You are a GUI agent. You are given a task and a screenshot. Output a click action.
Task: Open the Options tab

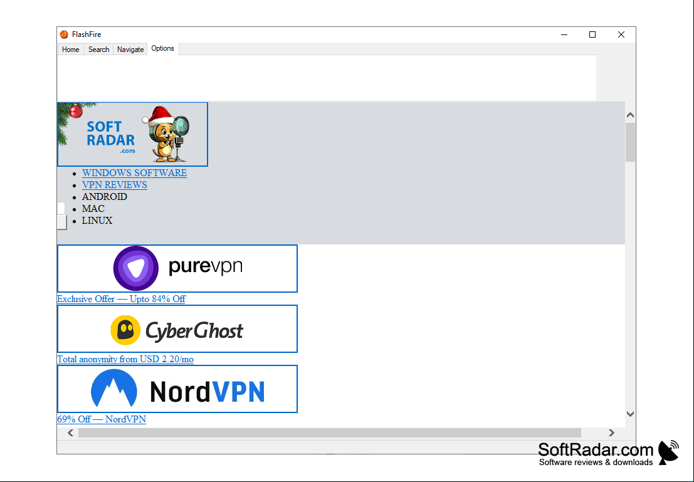(163, 49)
